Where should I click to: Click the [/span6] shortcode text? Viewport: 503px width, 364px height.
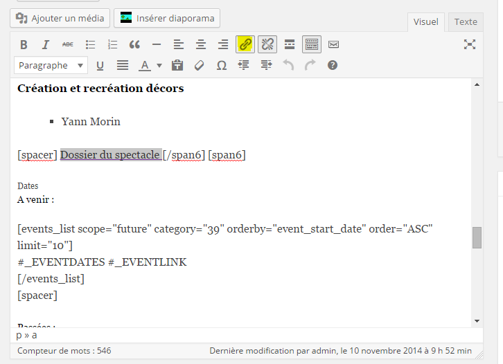pyautogui.click(x=184, y=155)
